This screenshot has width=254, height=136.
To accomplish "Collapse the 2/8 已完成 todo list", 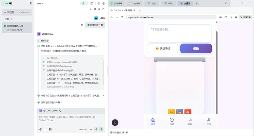I will 102,58.
